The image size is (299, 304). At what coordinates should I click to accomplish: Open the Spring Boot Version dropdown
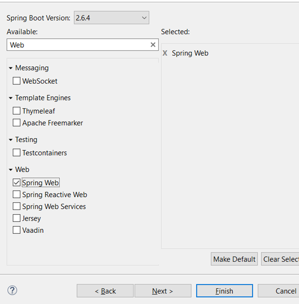111,18
